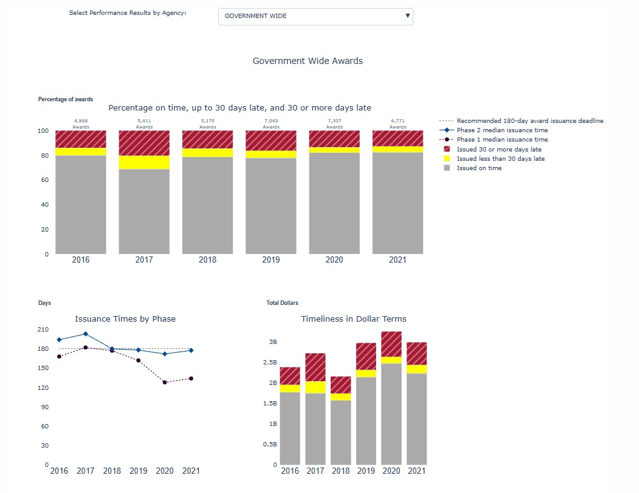Image resolution: width=639 pixels, height=493 pixels.
Task: Click the 'Issuance Times by Phase' chart title
Action: [x=125, y=319]
